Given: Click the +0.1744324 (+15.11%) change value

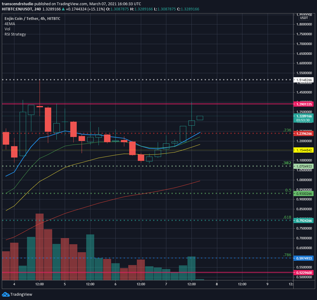Looking at the screenshot, I should click(x=85, y=9).
